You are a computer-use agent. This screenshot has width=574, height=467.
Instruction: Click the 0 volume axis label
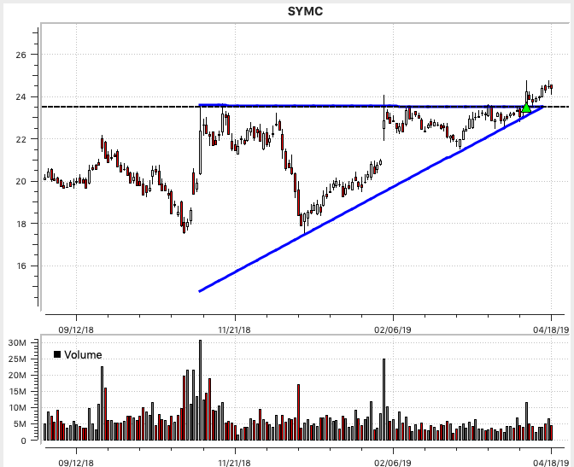coord(23,441)
